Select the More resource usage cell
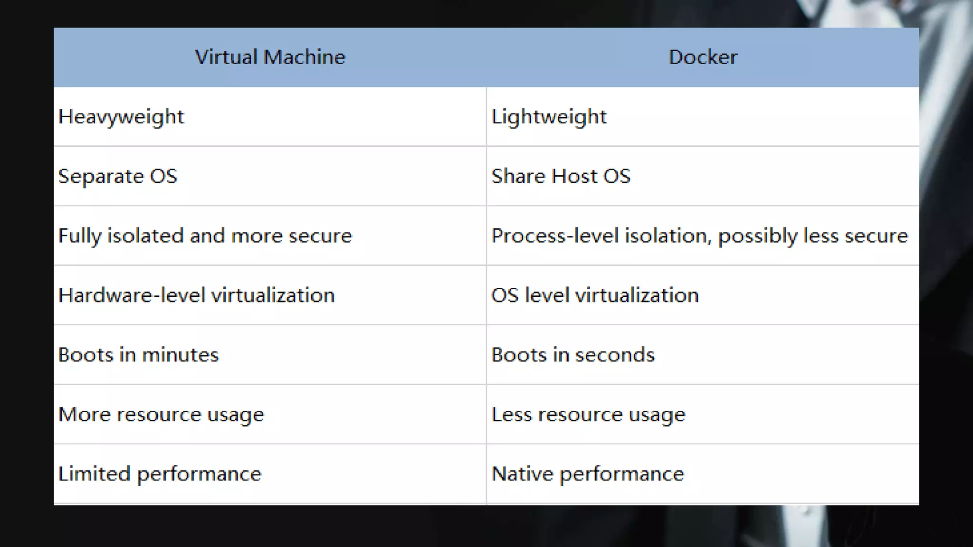This screenshot has width=973, height=547. click(x=161, y=415)
